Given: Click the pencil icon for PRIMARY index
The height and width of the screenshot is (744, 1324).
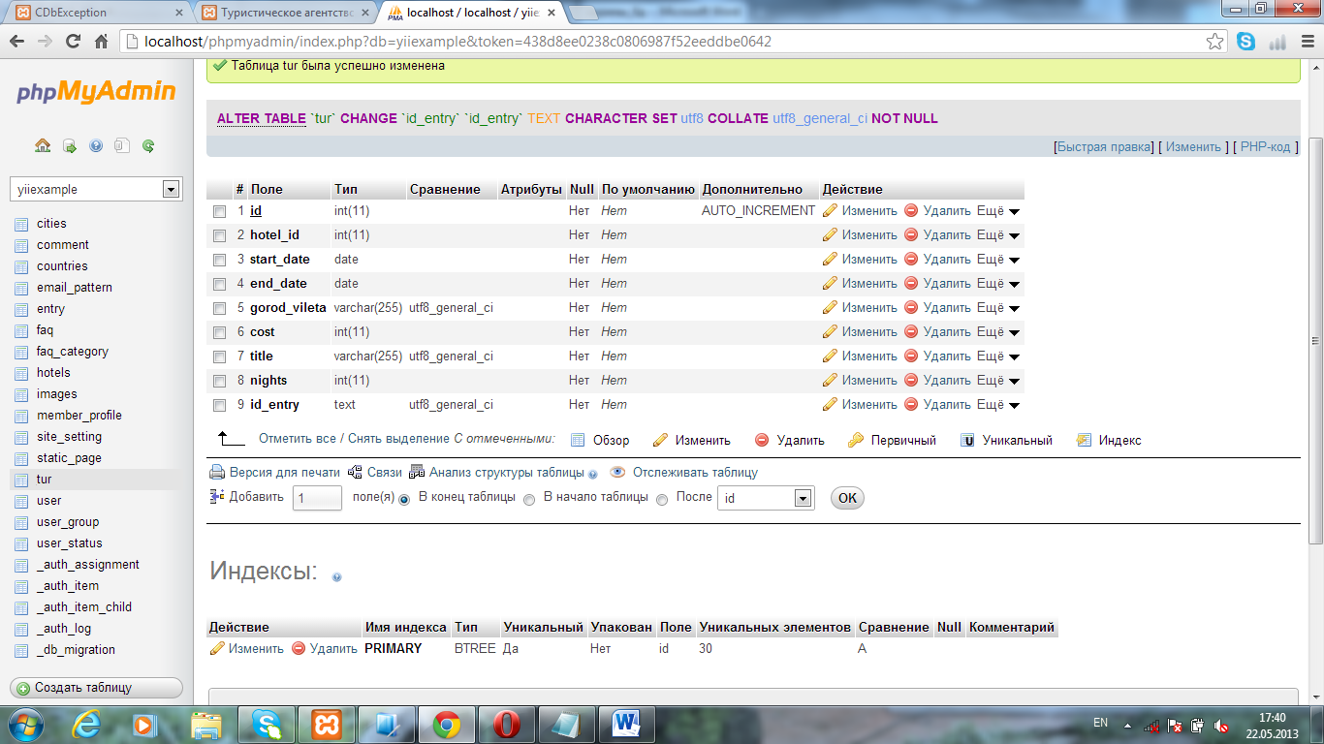Looking at the screenshot, I should pos(217,648).
